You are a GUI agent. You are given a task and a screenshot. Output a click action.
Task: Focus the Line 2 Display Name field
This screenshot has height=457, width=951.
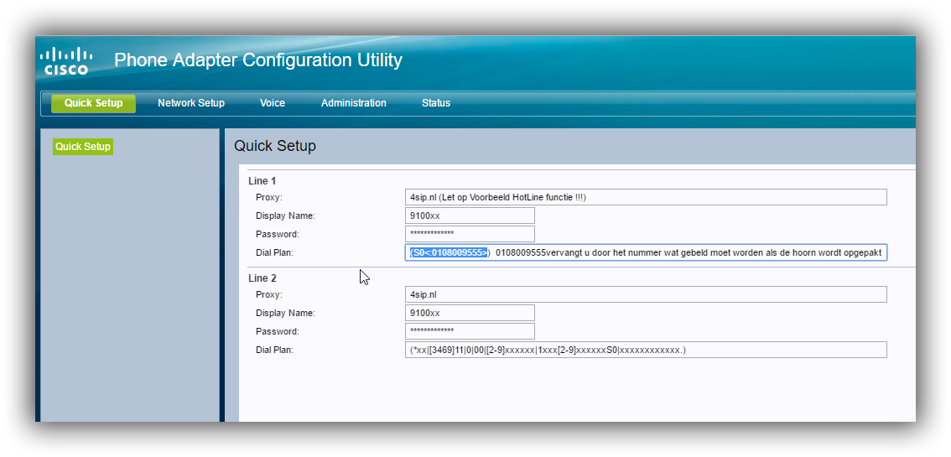point(470,313)
